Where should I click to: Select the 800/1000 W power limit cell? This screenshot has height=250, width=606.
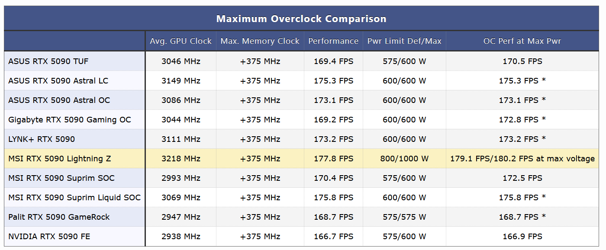click(x=404, y=159)
